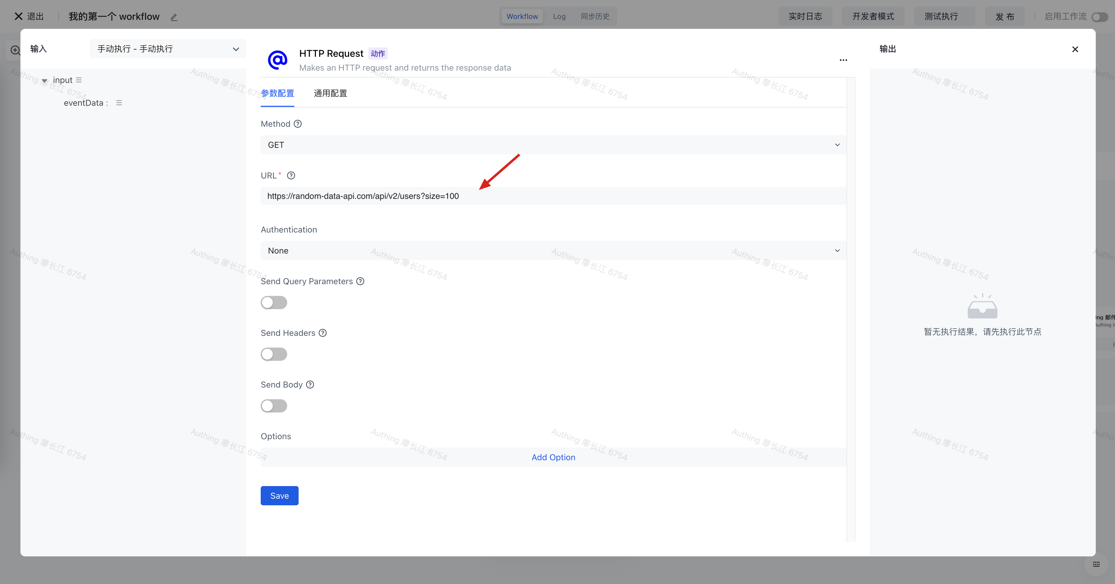Click the edit workflow name pencil icon
This screenshot has height=584, width=1115.
(x=174, y=17)
